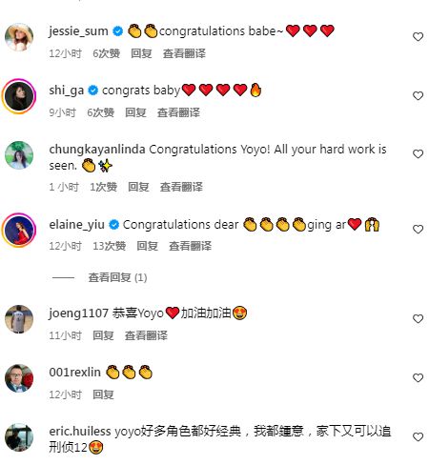The height and width of the screenshot is (465, 429).
Task: Like chungkayanlinda's comment via heart icon
Action: 418,153
